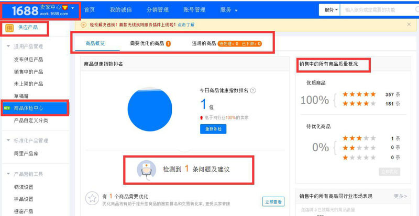Click the 立即查看 button

273,201
